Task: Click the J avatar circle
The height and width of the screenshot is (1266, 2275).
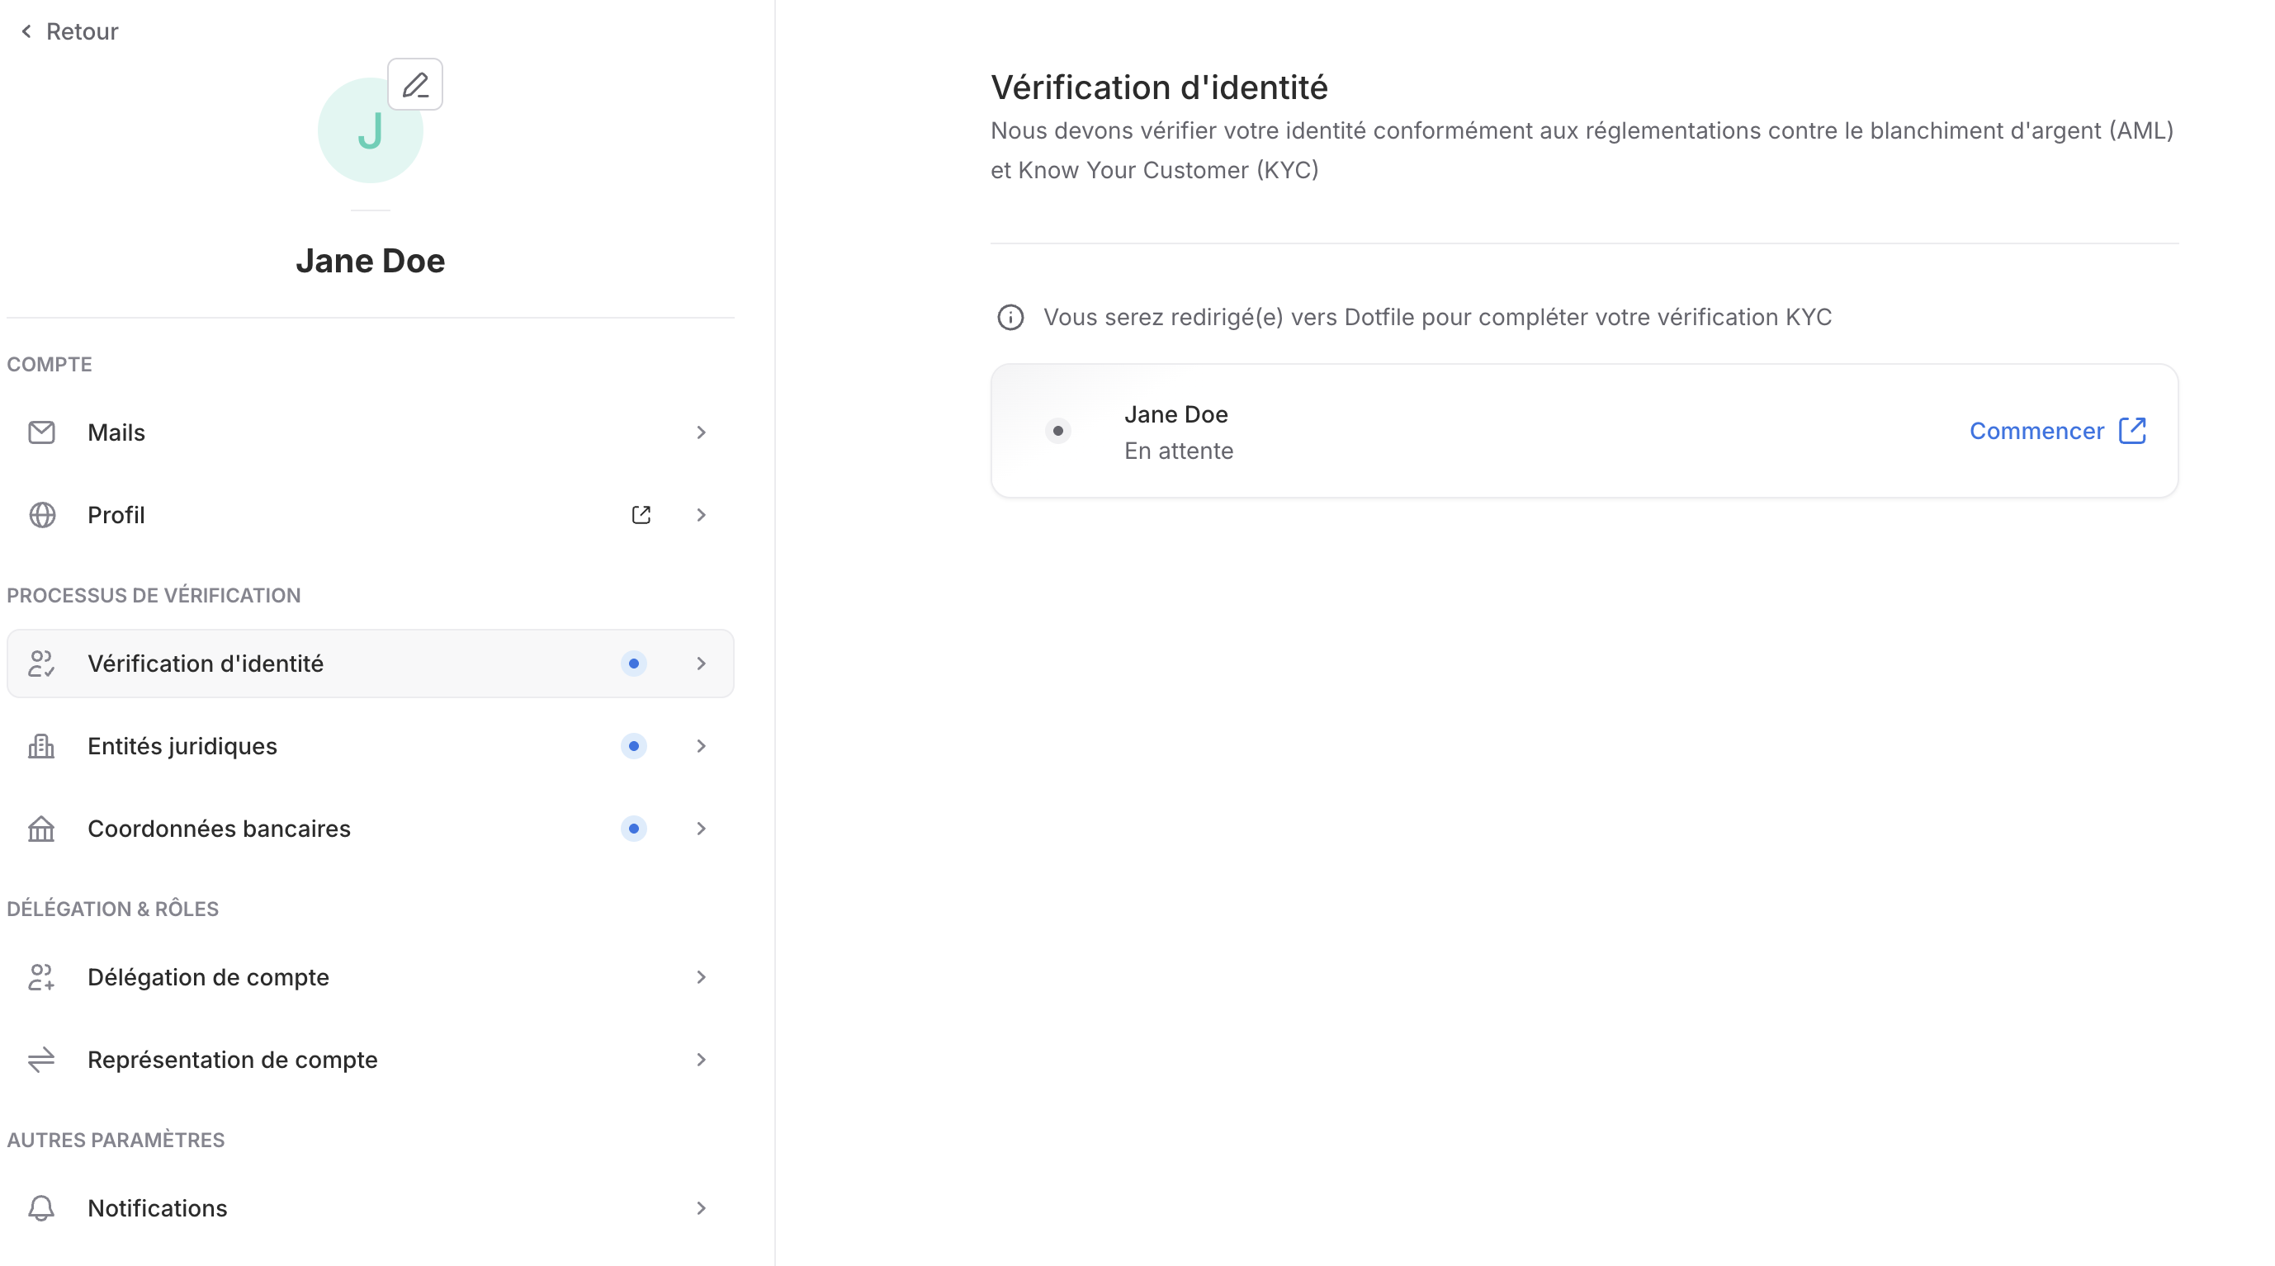Action: [x=370, y=130]
